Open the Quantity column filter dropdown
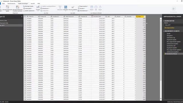 click(x=135, y=17)
